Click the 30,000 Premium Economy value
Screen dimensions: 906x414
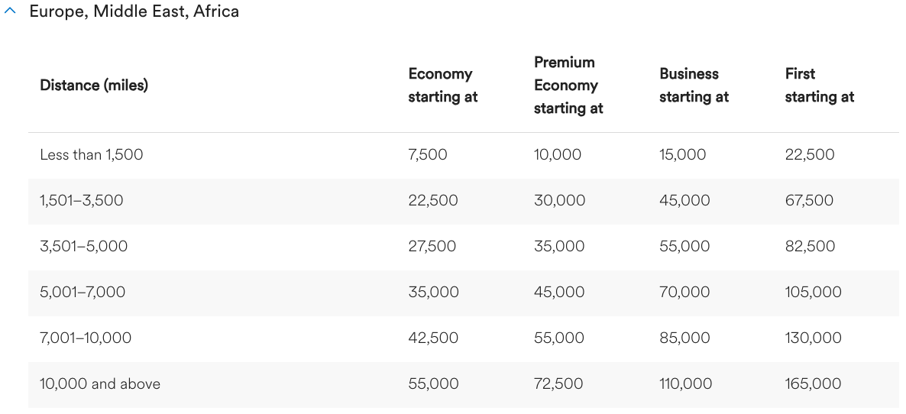click(559, 201)
